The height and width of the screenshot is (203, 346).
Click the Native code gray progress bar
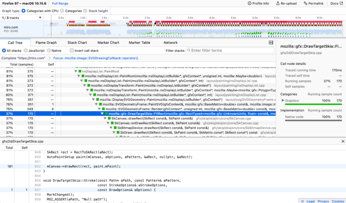click(x=313, y=121)
